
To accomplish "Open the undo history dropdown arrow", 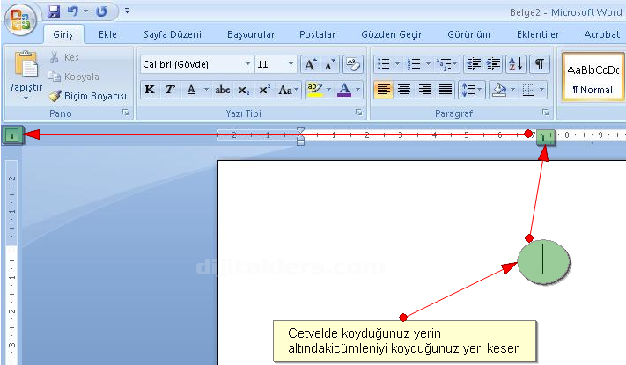I will click(x=85, y=11).
